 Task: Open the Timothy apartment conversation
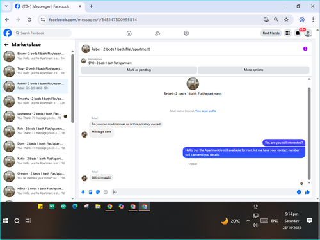[35, 101]
